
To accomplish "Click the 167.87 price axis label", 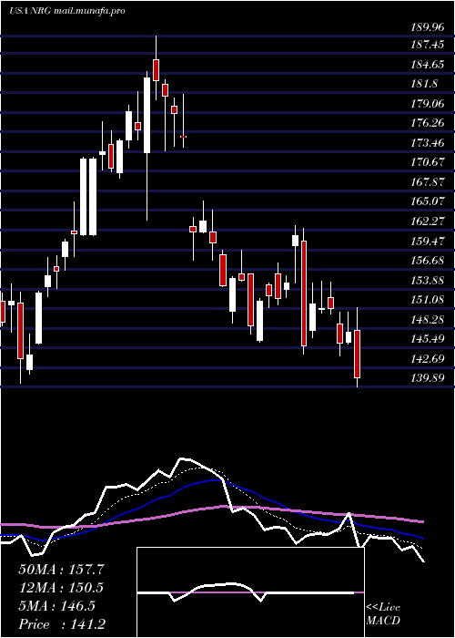I will tap(427, 181).
